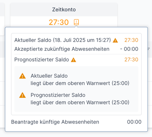Select the Zeitkonto column header

pos(64,10)
